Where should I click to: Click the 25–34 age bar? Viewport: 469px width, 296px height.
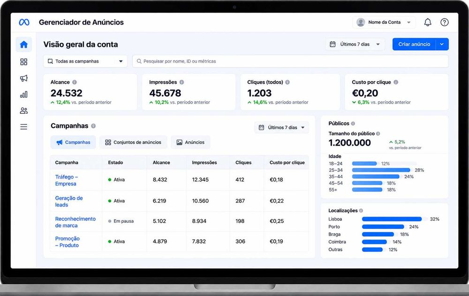(x=381, y=170)
